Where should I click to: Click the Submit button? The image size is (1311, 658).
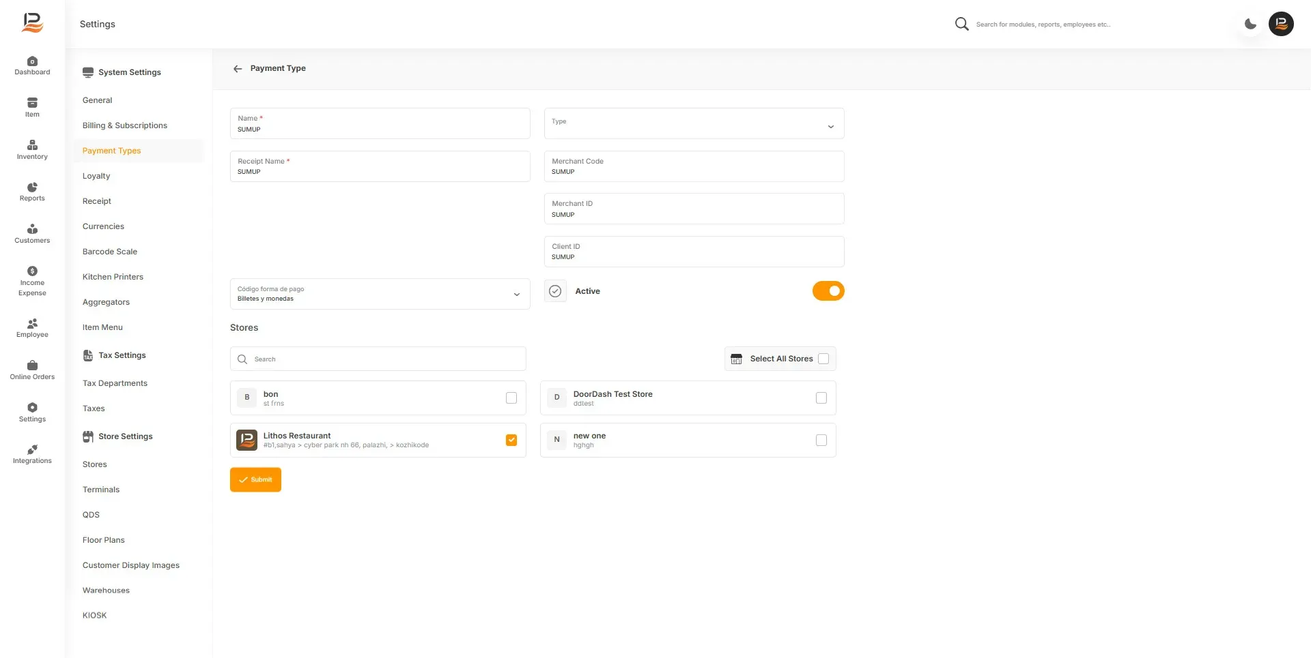pyautogui.click(x=255, y=479)
